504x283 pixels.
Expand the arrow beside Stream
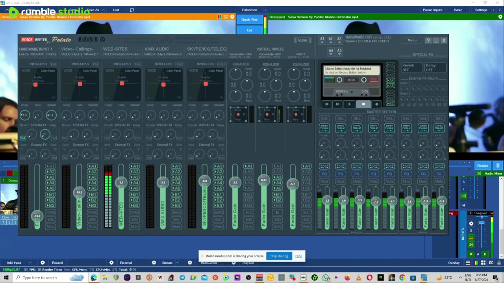click(x=177, y=263)
